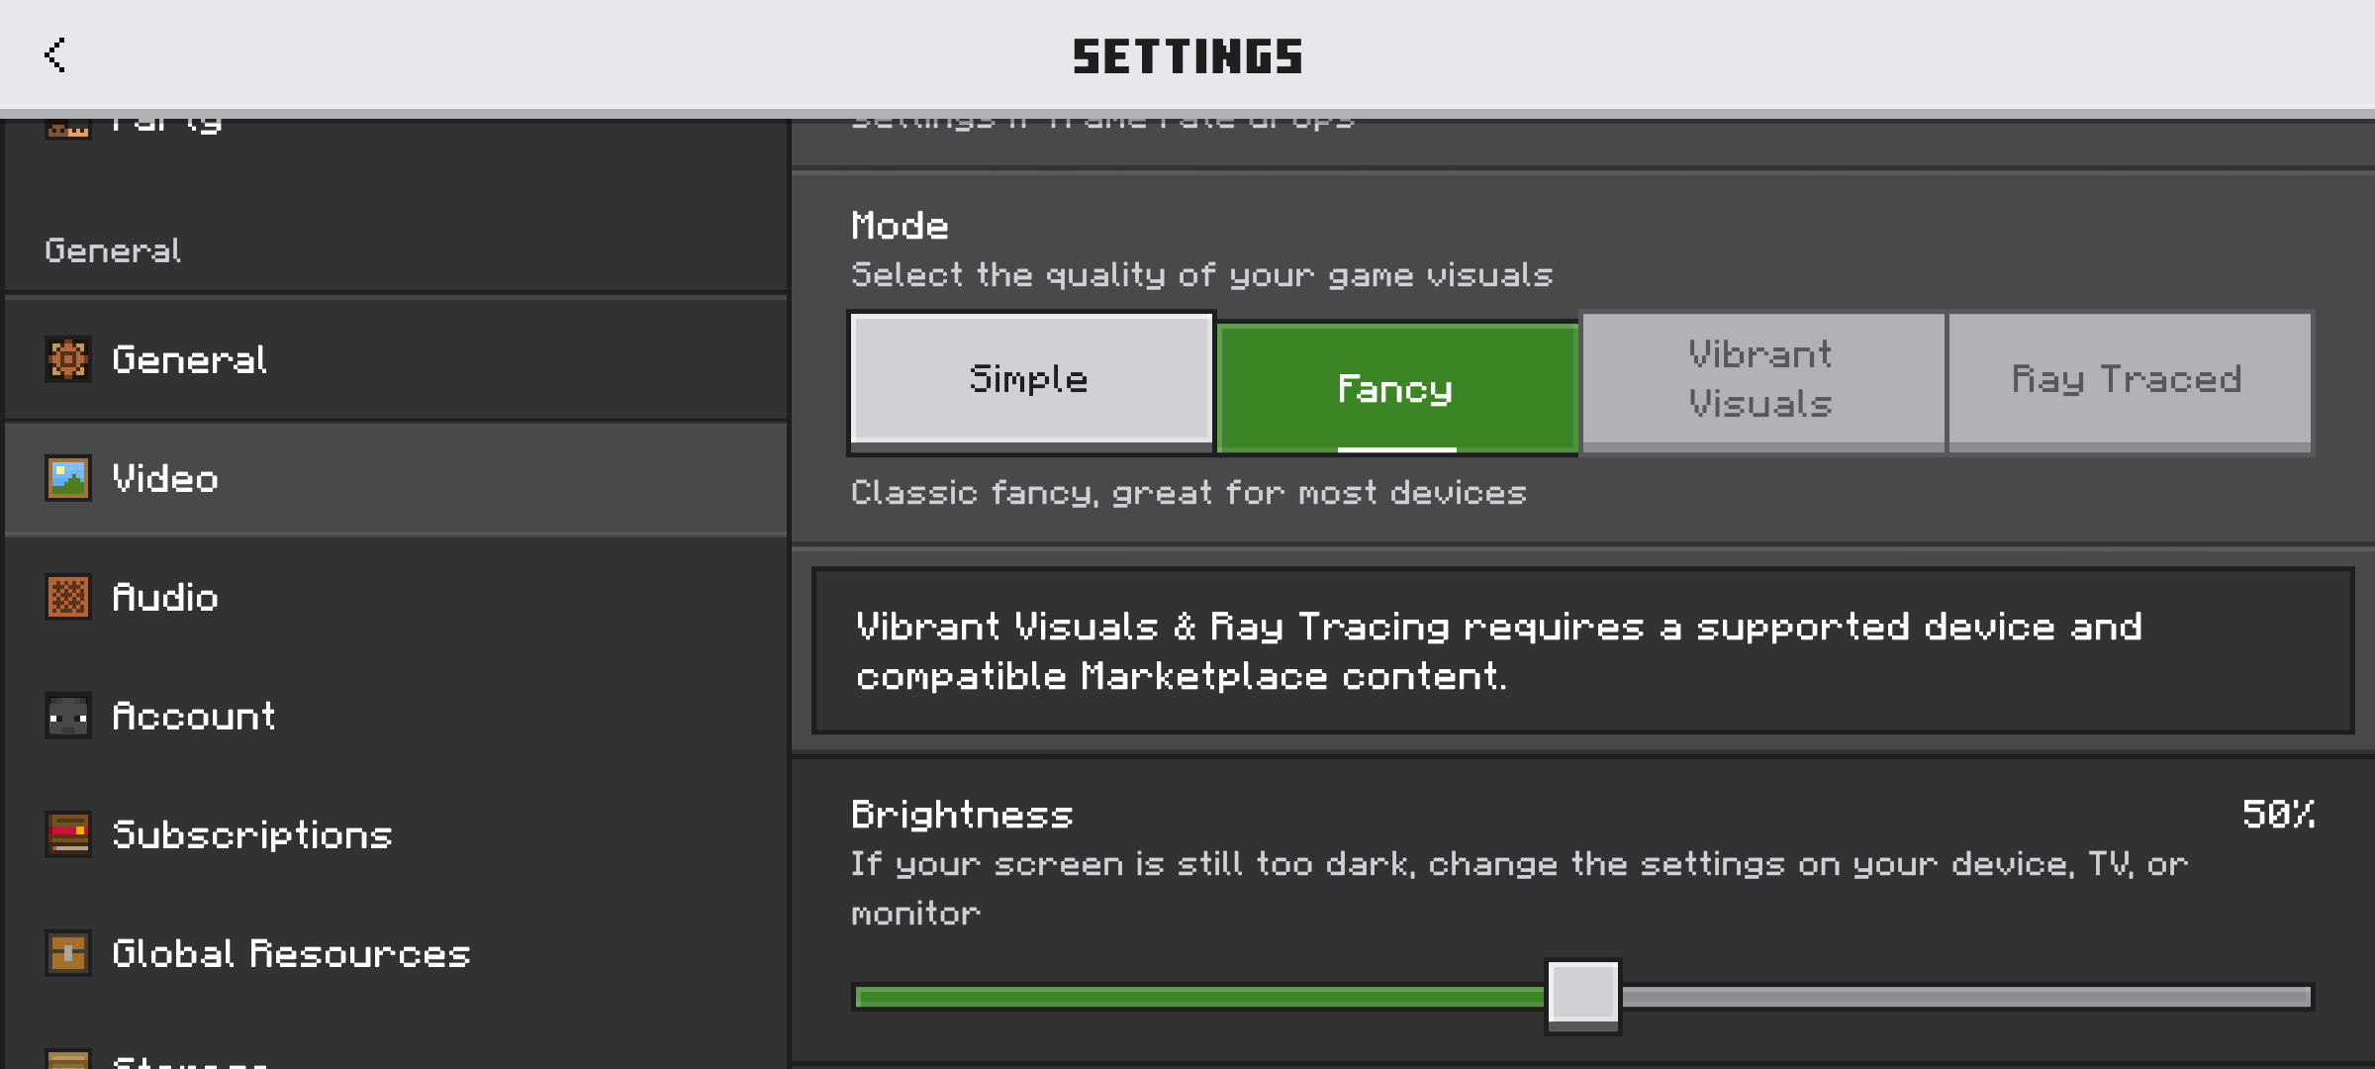Click the Global Resources chest icon
Viewport: 2375px width, 1069px height.
coord(68,953)
